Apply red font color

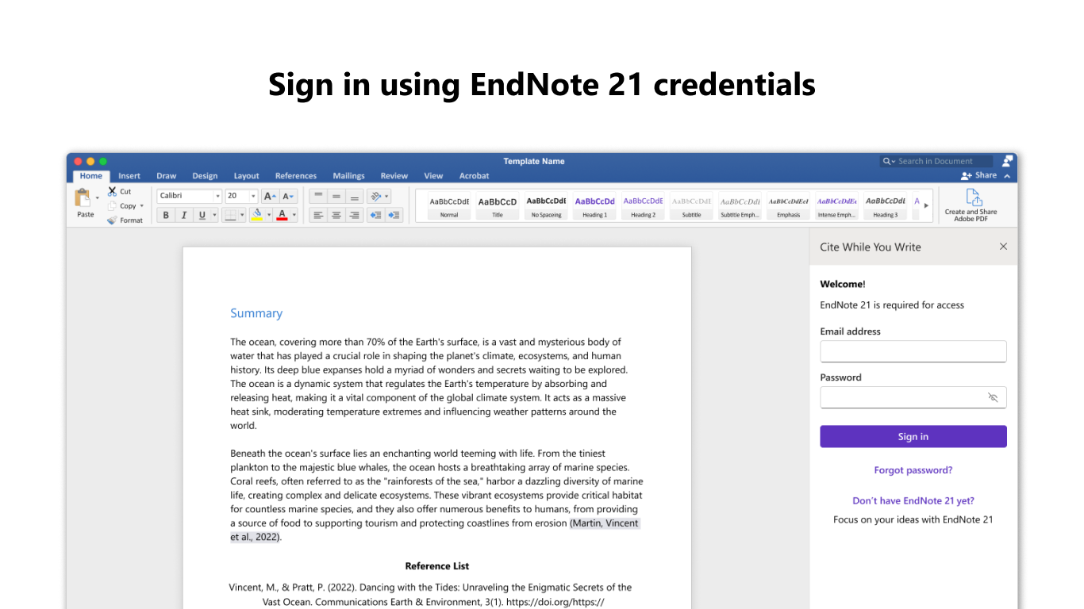pyautogui.click(x=282, y=215)
